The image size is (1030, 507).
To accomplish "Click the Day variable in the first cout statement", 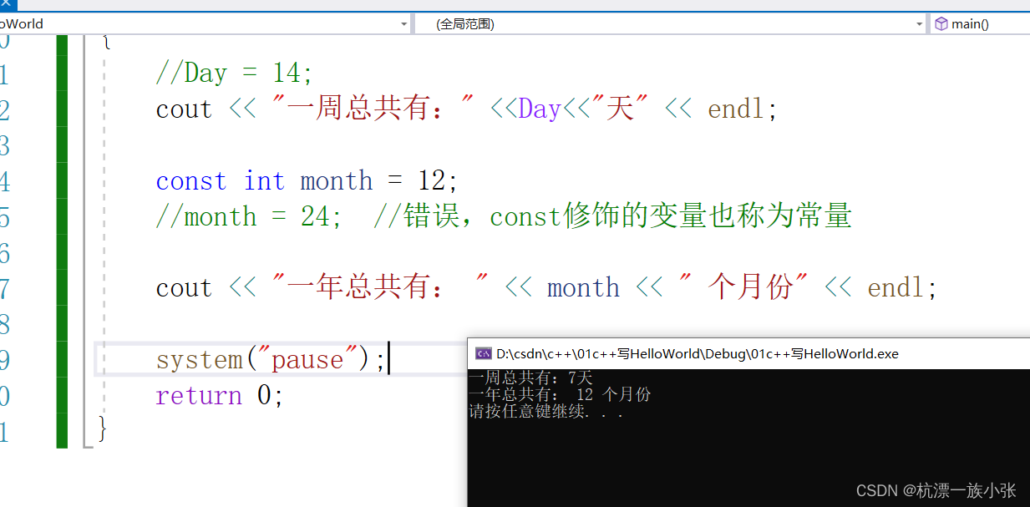I will pos(540,109).
